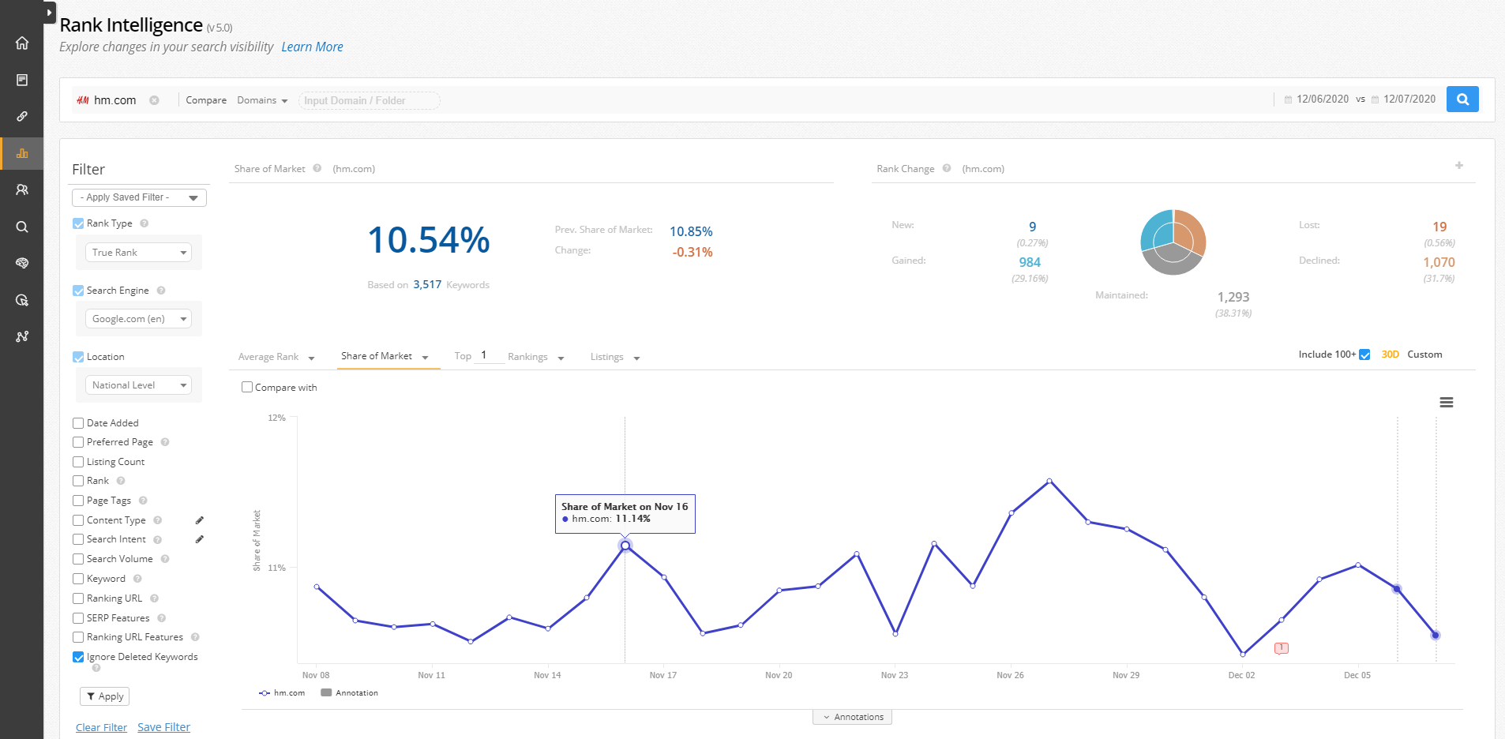
Task: Open the sidebar magnifier search icon
Action: [x=22, y=227]
